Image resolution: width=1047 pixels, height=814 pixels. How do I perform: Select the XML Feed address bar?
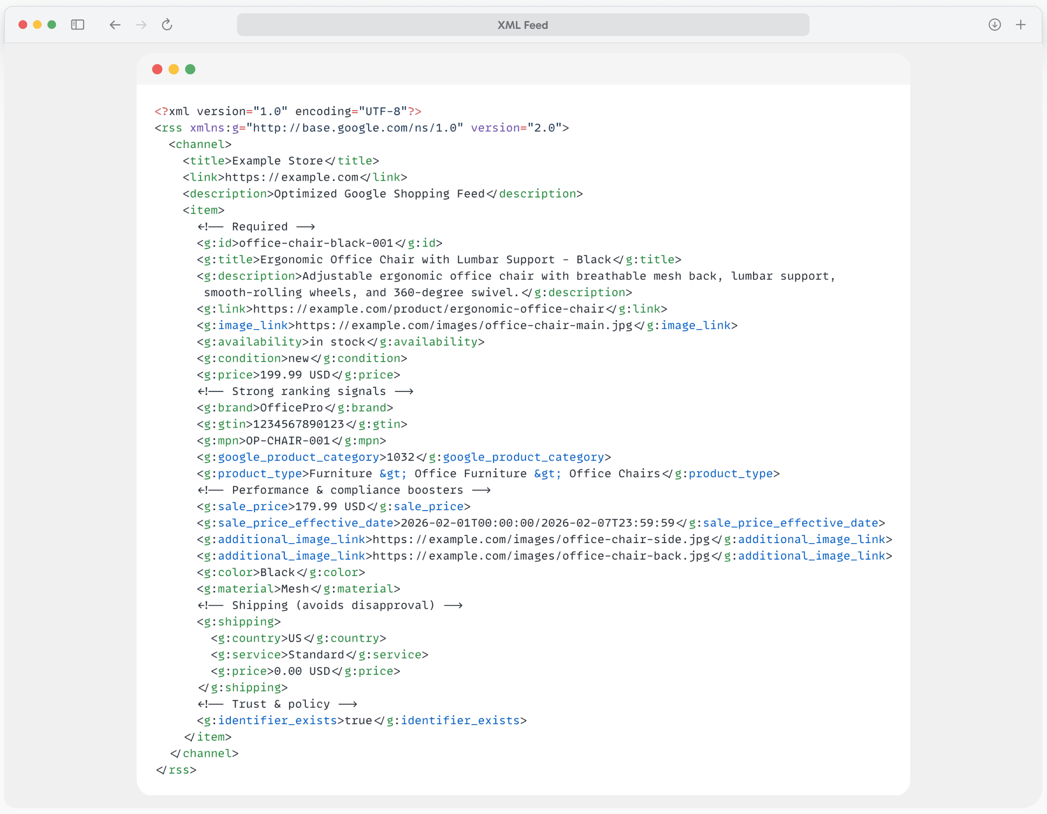coord(522,25)
